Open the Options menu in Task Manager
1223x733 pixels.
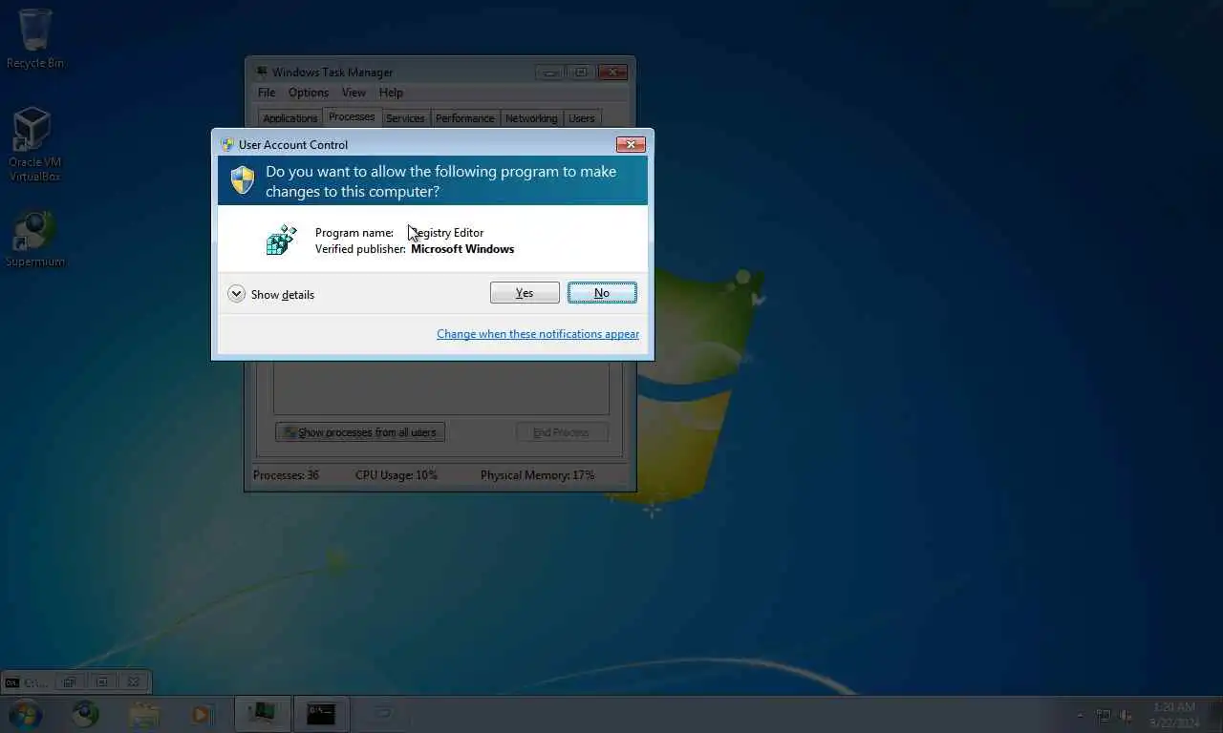[x=309, y=93]
